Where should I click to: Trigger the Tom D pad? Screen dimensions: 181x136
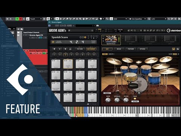(68, 87)
